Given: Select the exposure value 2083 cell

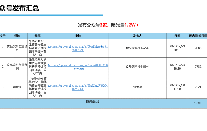Looking at the screenshot, I should click(198, 48).
